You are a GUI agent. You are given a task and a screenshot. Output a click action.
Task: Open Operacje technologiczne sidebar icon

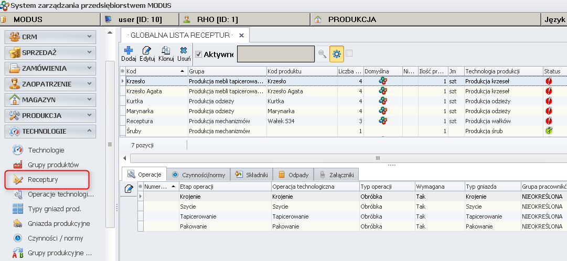coord(18,194)
